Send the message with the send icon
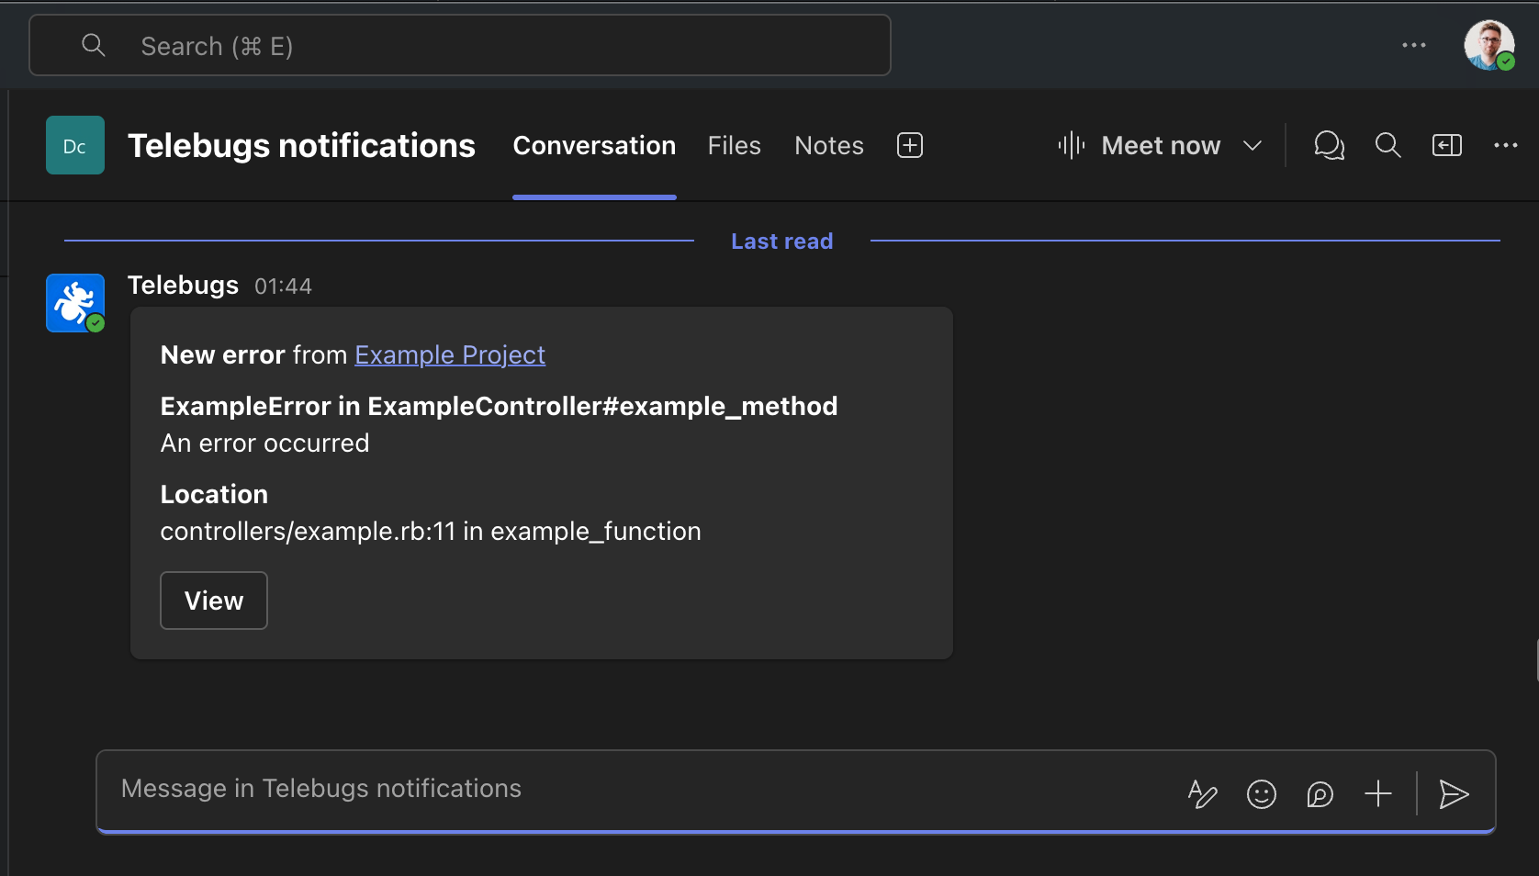This screenshot has height=876, width=1539. coord(1454,794)
